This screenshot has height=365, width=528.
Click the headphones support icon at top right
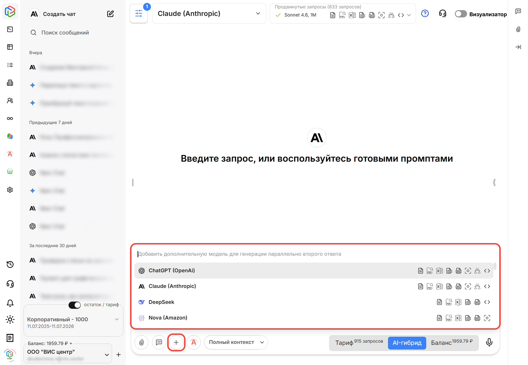click(x=442, y=14)
